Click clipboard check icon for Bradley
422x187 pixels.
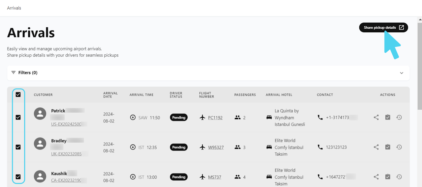(388, 147)
